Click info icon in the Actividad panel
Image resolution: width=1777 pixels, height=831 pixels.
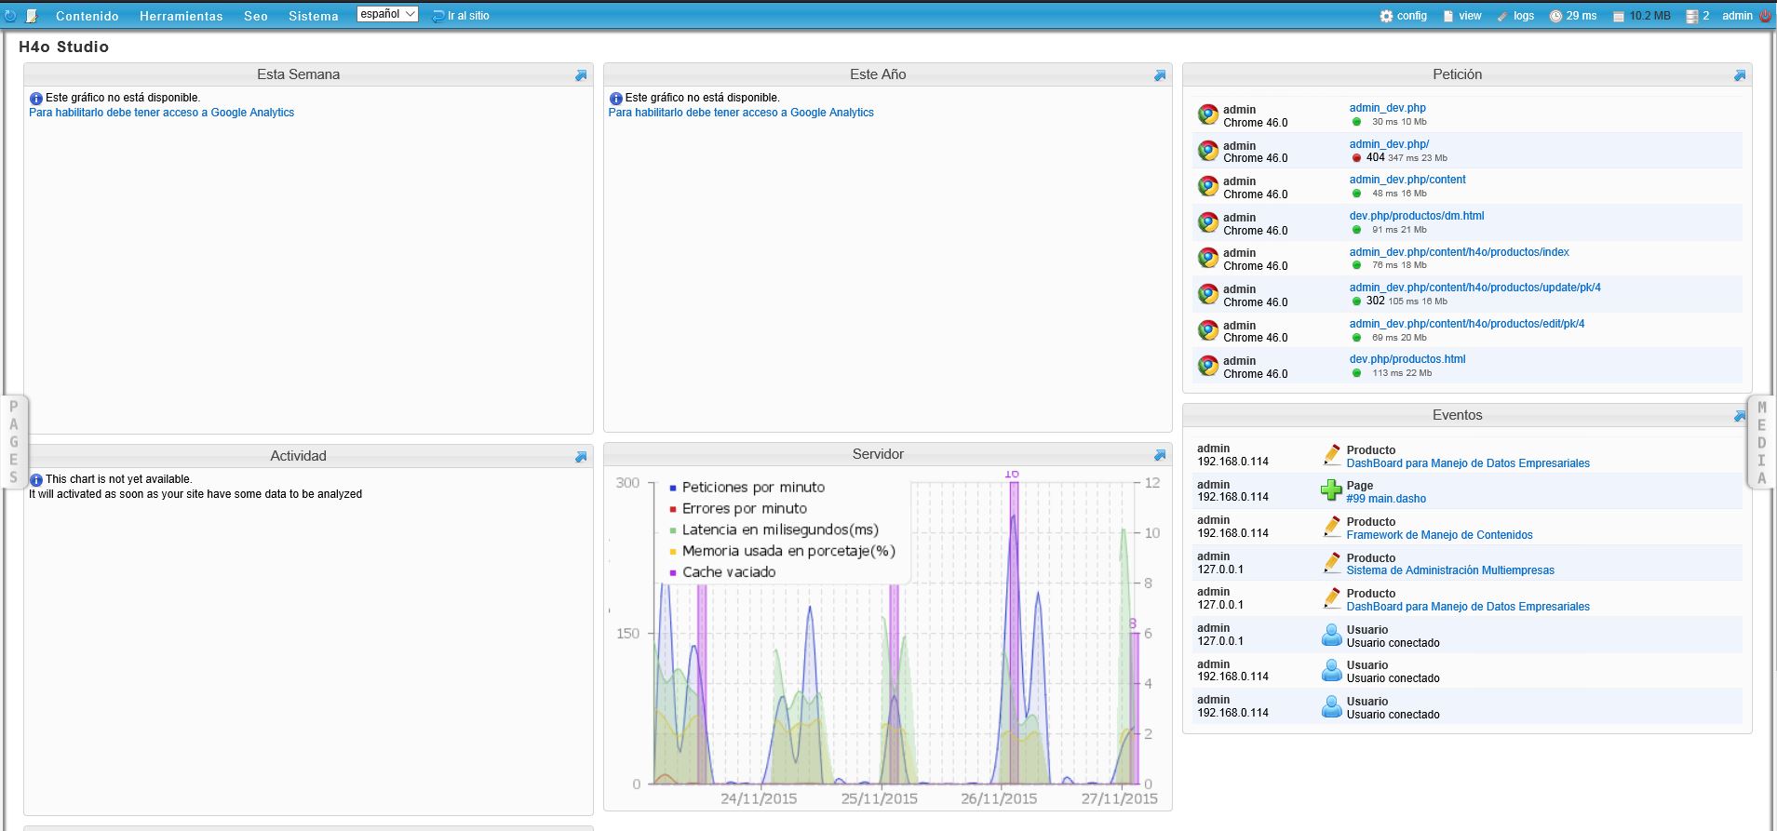pyautogui.click(x=36, y=480)
